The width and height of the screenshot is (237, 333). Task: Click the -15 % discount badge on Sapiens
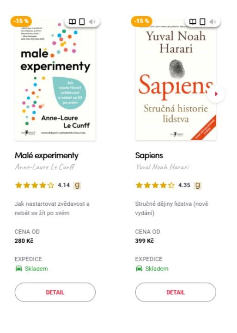[x=142, y=21]
